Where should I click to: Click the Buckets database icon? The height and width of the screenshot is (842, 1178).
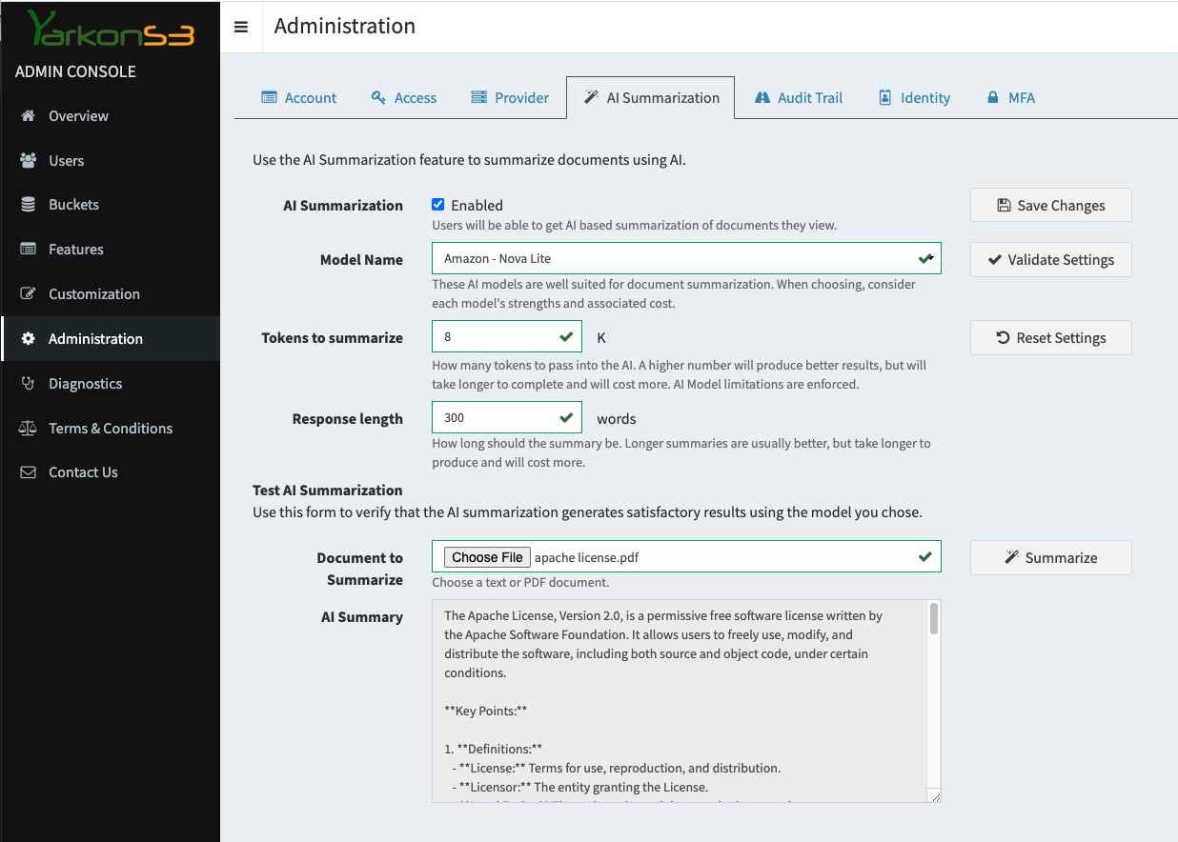[x=29, y=205]
